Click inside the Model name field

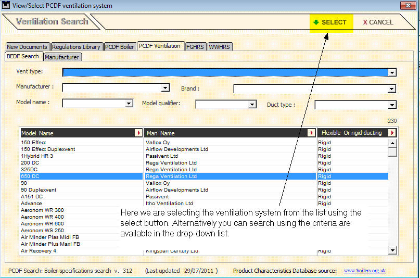(x=94, y=104)
